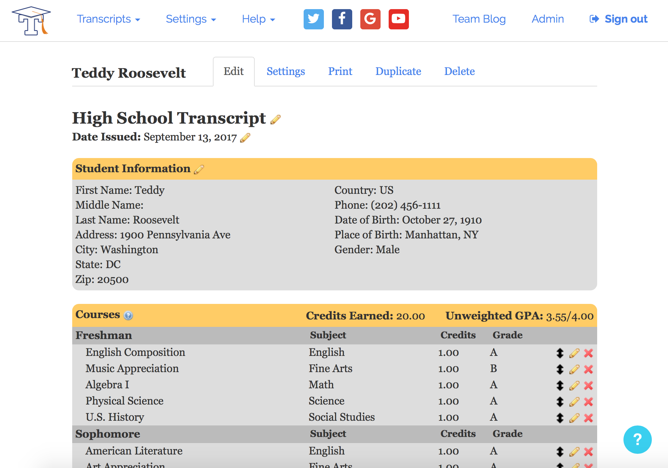Click Place of Birth: Manhattan, NY

[407, 235]
